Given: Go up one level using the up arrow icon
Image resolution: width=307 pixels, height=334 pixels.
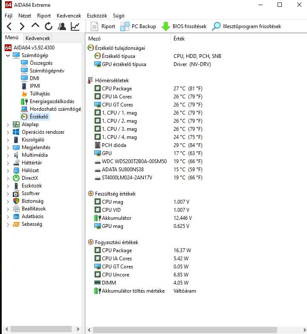Looking at the screenshot, I should click(x=35, y=26).
